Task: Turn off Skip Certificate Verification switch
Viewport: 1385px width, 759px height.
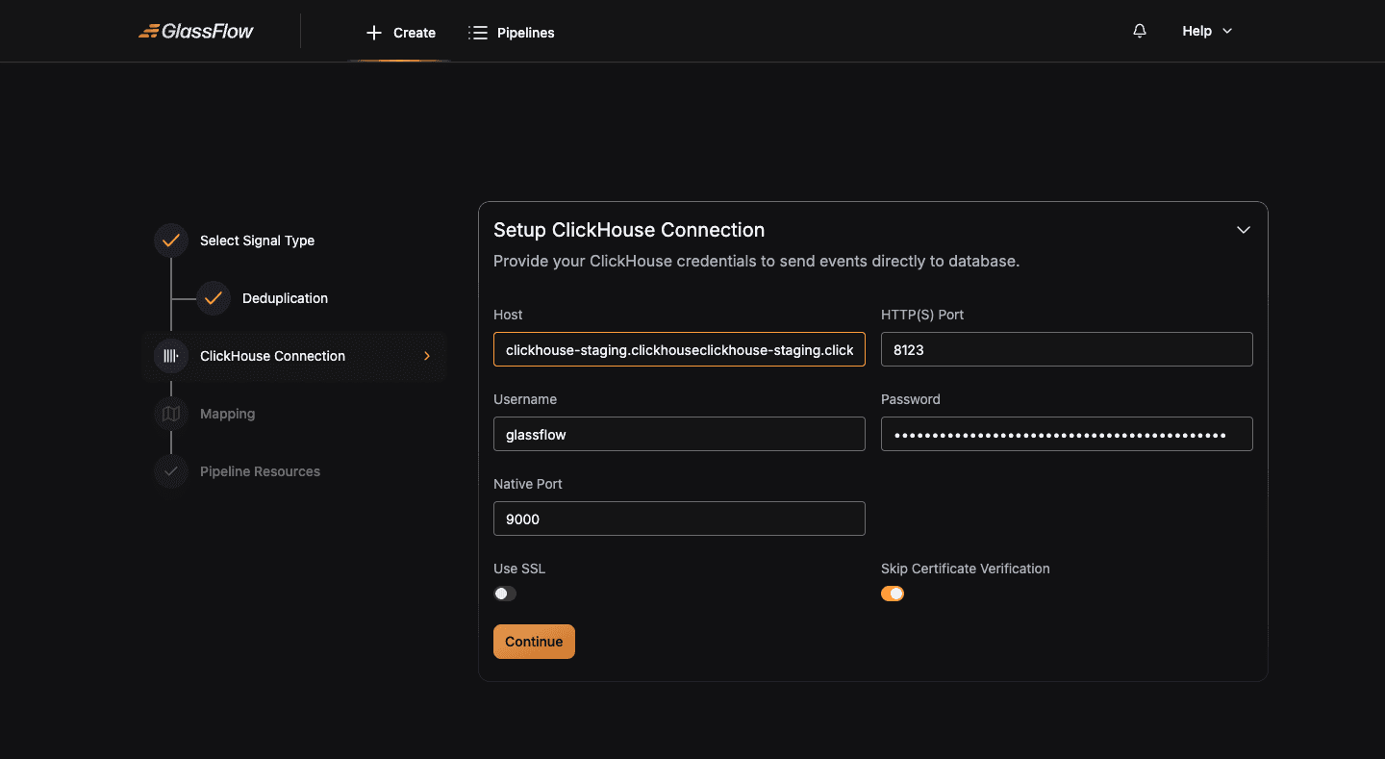Action: (893, 594)
